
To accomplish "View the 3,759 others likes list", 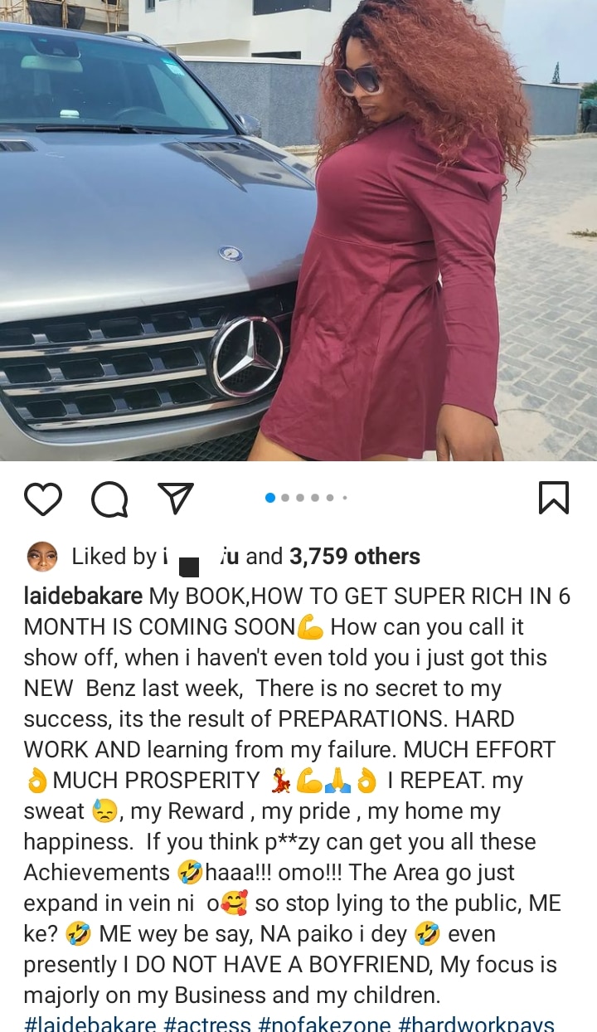I will tap(354, 557).
